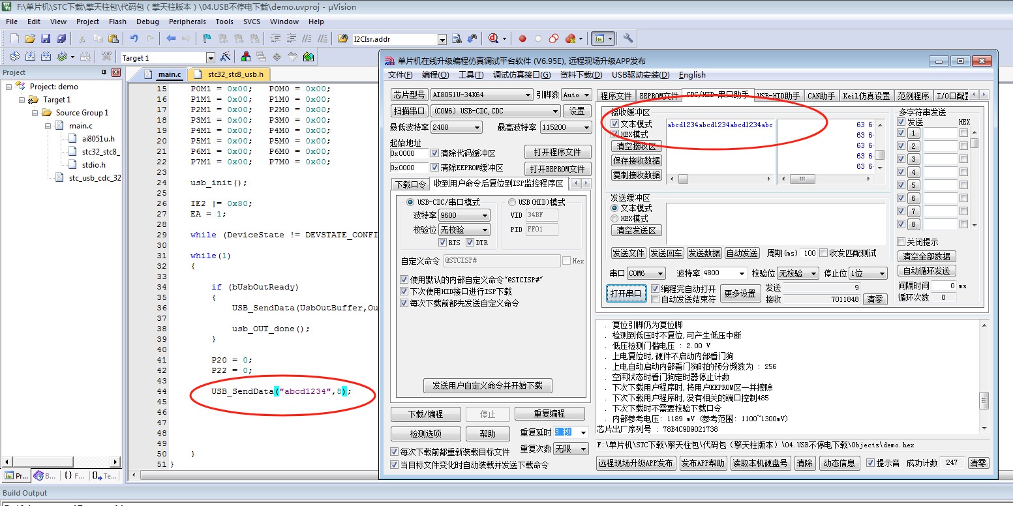
Task: Enable the 自动发送结束符 checkbox
Action: pos(655,299)
